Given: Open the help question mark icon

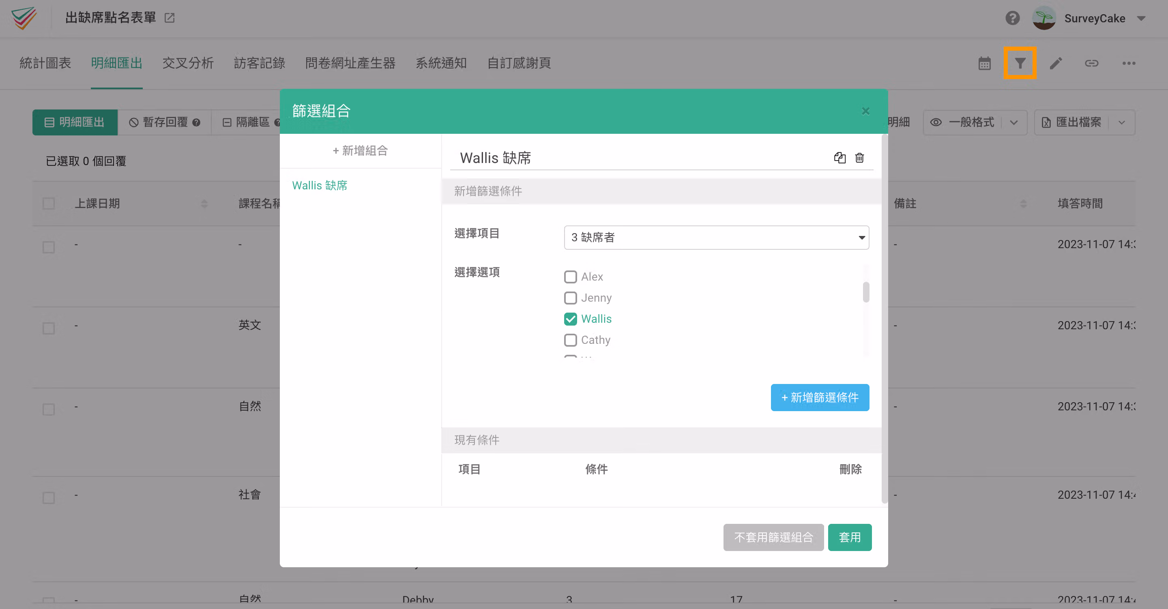Looking at the screenshot, I should pyautogui.click(x=1013, y=18).
